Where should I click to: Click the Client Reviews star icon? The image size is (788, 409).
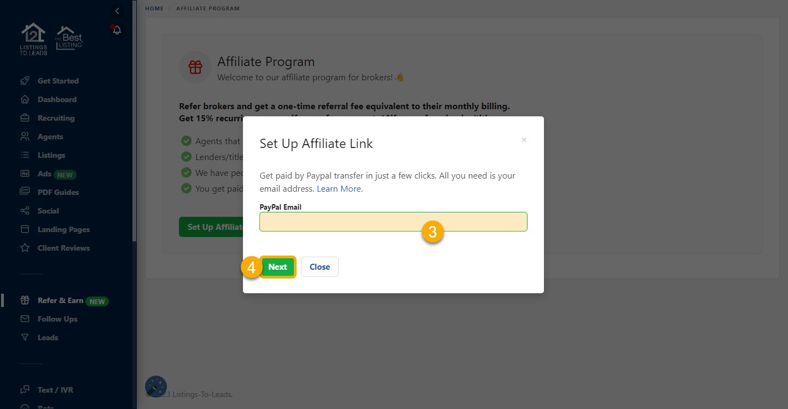coord(25,248)
